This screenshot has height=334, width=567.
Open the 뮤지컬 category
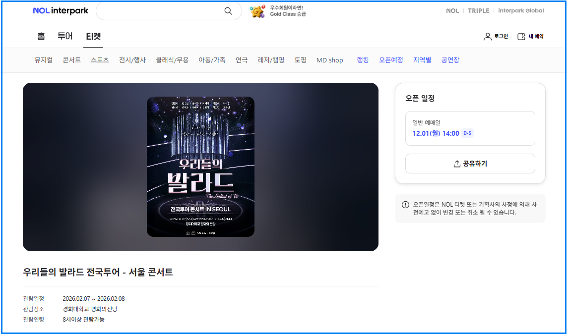43,59
